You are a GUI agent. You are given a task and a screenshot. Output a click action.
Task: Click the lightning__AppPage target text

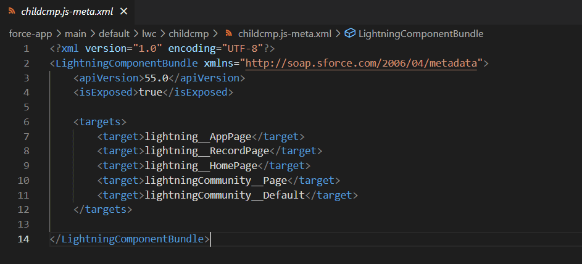click(198, 137)
